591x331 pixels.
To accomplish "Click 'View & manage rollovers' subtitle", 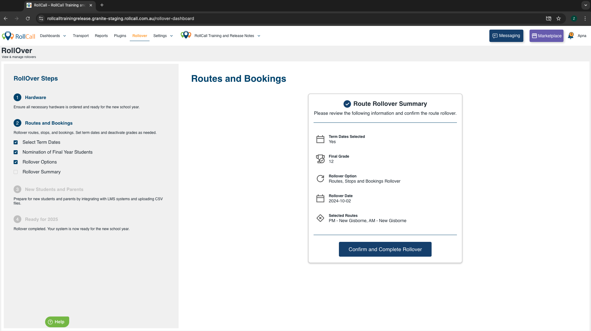I will pyautogui.click(x=19, y=57).
